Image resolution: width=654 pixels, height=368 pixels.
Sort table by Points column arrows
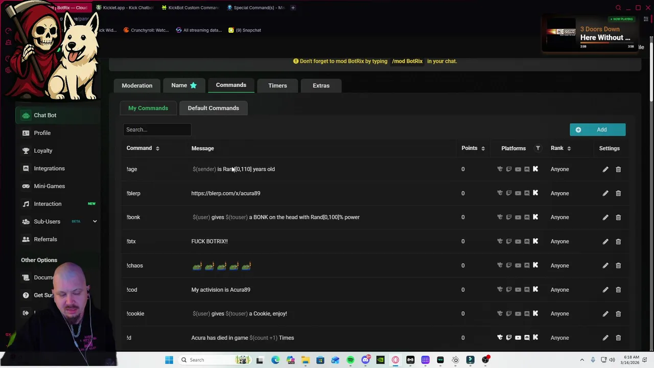click(x=483, y=148)
